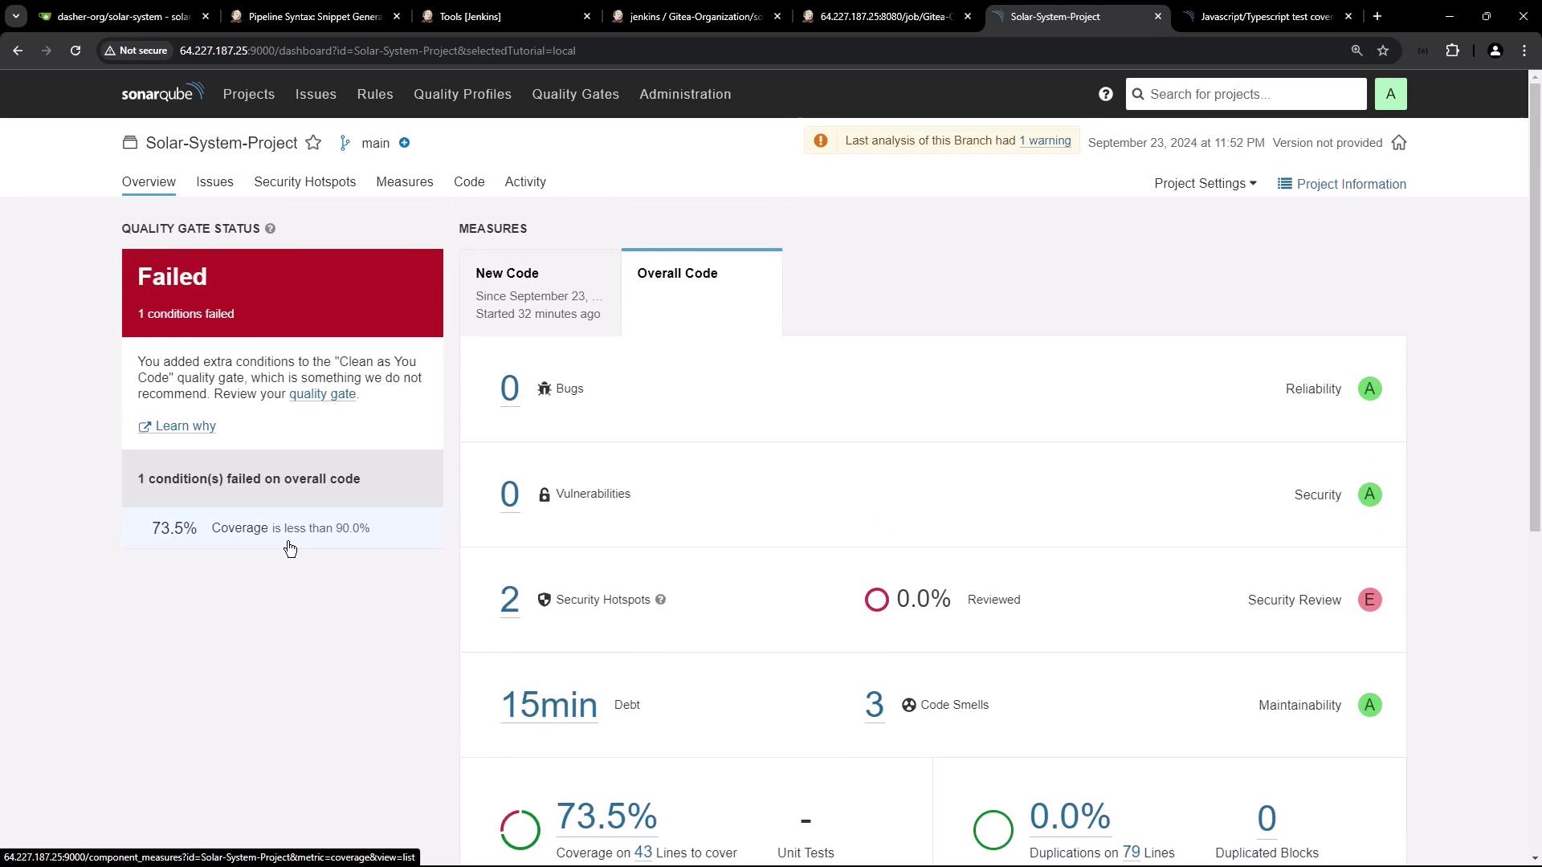1542x867 pixels.
Task: Open the help question mark icon in navbar
Action: click(1106, 94)
